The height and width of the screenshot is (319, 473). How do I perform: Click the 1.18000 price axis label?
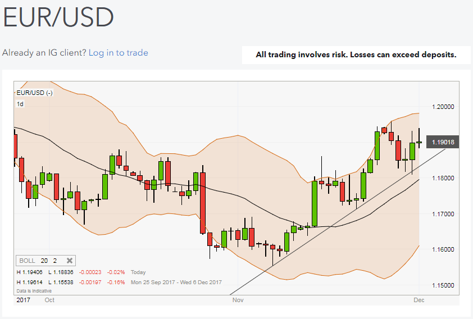pyautogui.click(x=443, y=178)
